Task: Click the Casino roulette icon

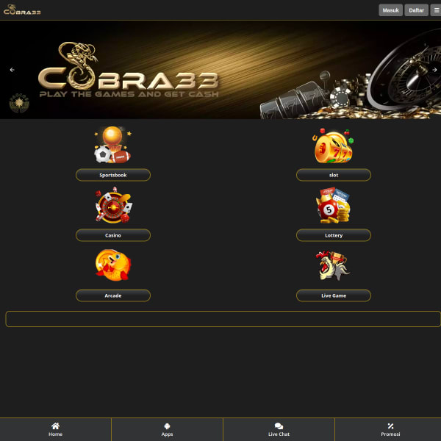Action: [113, 205]
